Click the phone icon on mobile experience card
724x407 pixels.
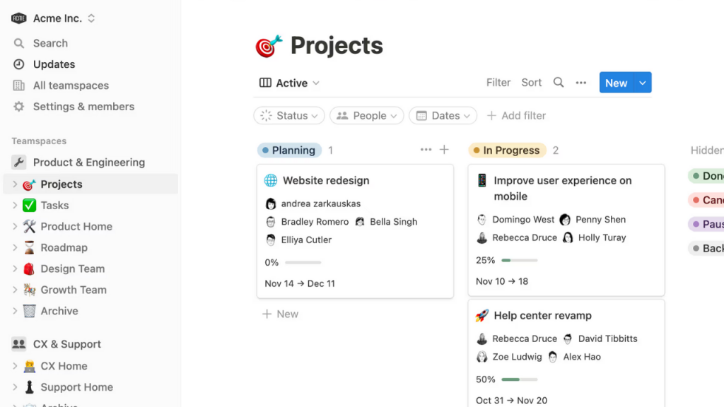click(481, 180)
